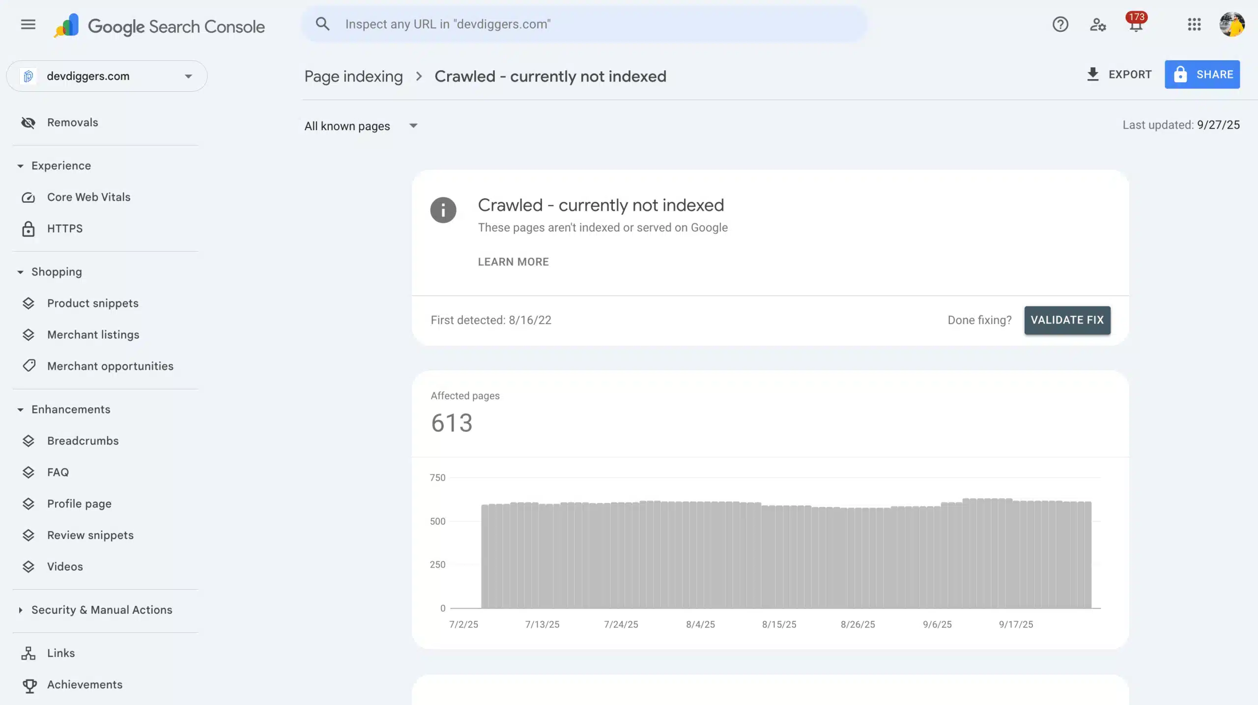Screen dimensions: 1258x705
Task: Open Merchant opportunities page
Action: coord(111,366)
